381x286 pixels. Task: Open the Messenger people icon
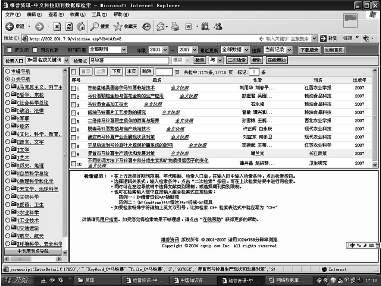218,26
